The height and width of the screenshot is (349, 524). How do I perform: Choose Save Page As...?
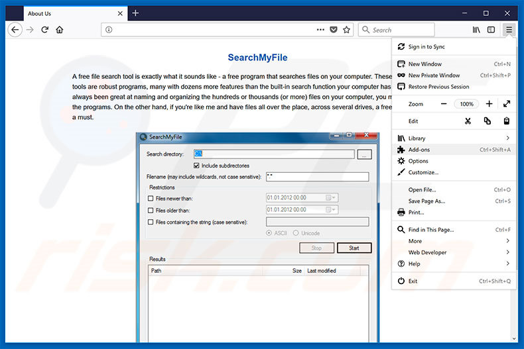(x=454, y=201)
